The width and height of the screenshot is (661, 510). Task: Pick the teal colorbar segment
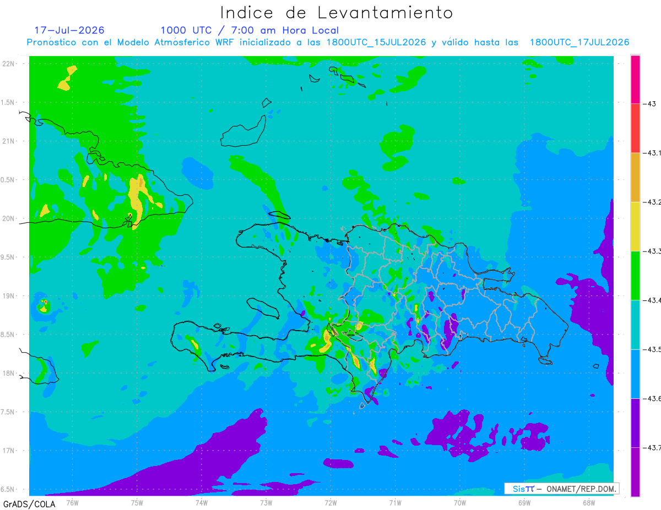point(635,325)
